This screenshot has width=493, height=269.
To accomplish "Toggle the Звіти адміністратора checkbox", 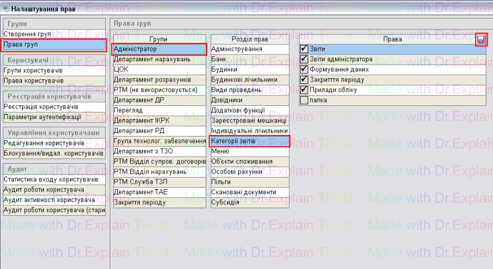I will 304,60.
